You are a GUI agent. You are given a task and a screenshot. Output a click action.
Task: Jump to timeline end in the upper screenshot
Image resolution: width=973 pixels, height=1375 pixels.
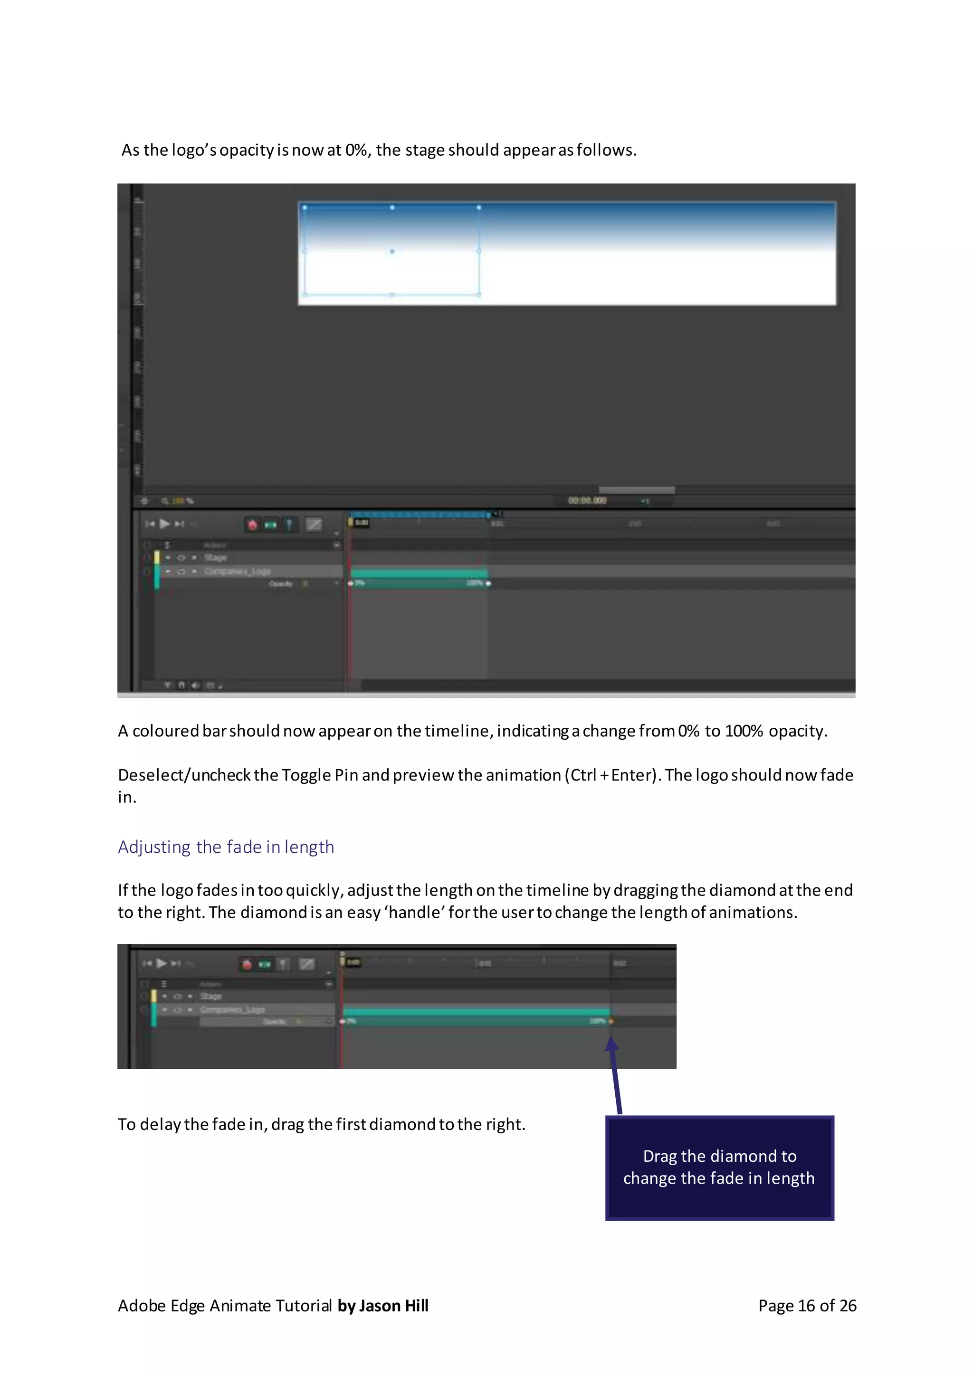click(x=179, y=524)
